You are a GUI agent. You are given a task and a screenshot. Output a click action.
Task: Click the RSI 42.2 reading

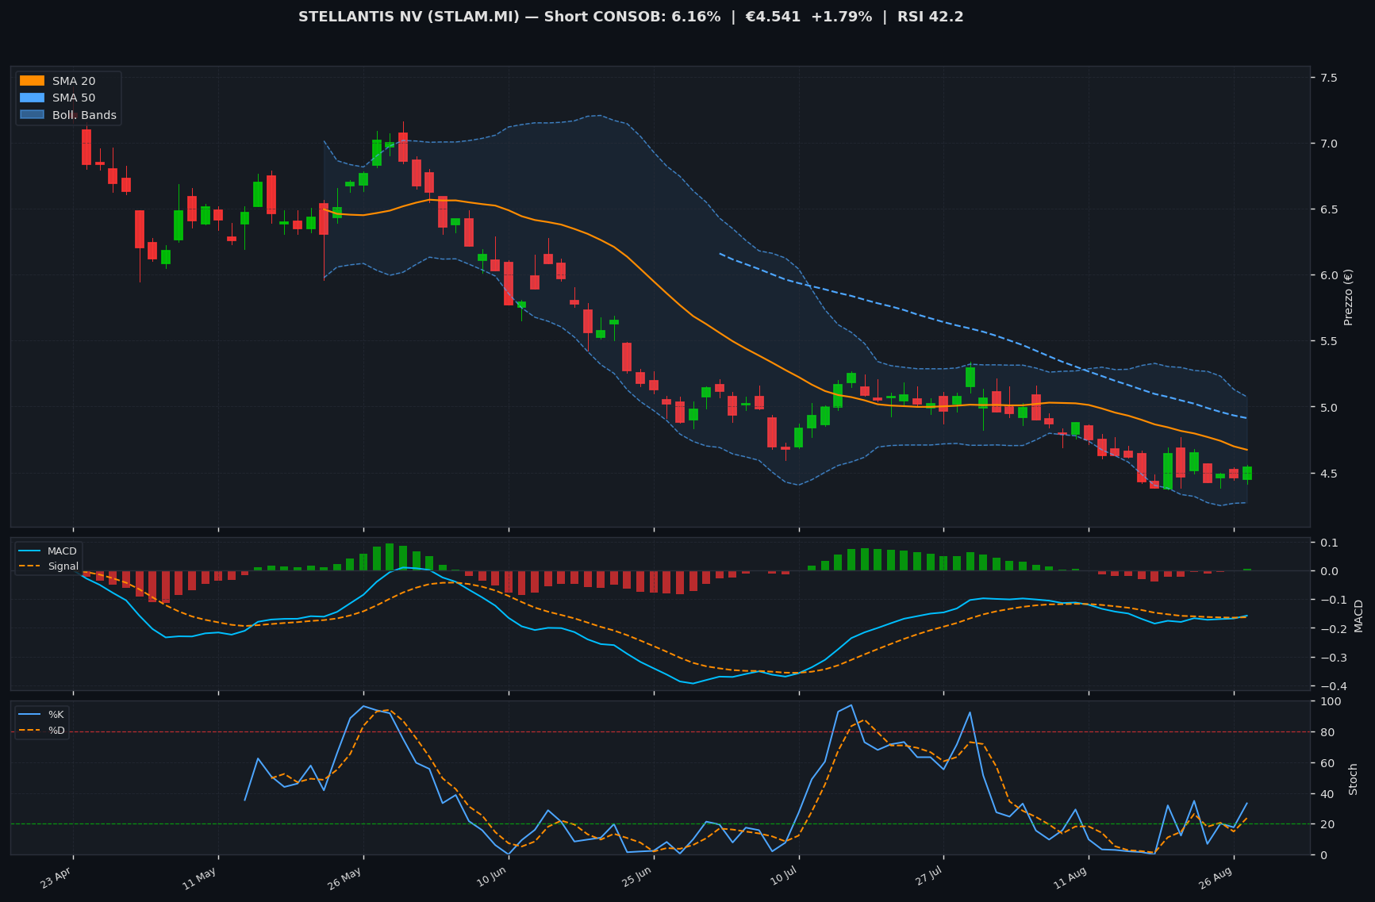[931, 17]
